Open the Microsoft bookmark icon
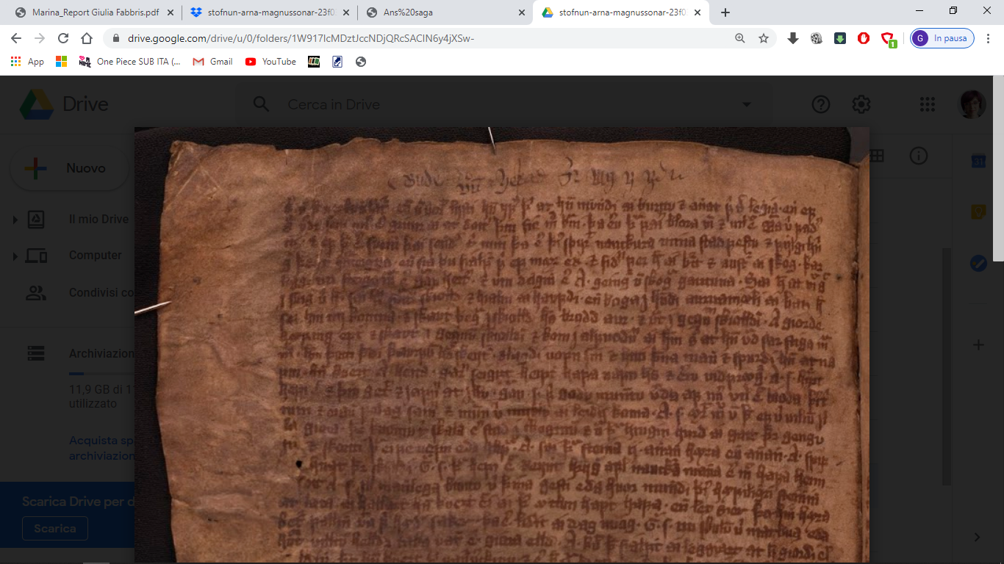 click(x=61, y=62)
